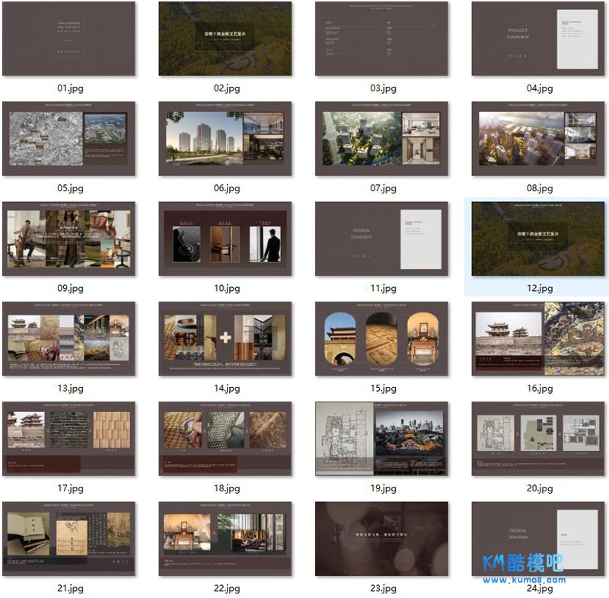The height and width of the screenshot is (598, 609).
Task: Select the 16.jpg ancient gate thumbnail
Action: click(538, 338)
